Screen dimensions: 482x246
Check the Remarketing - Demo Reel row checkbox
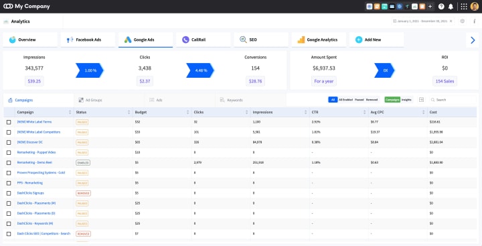click(x=9, y=163)
